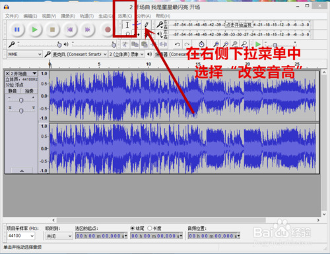This screenshot has width=330, height=254.
Task: Open the project sample rate 44100 dropdown
Action: click(20, 236)
